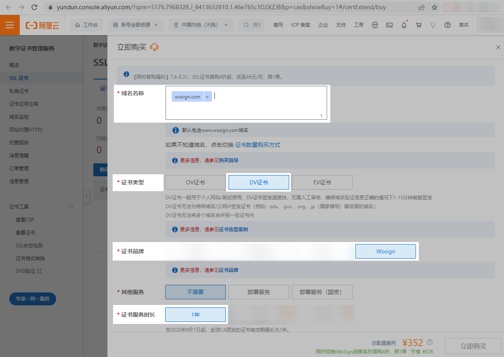This screenshot has width=504, height=357.
Task: Click the lightbulb suggestion icon
Action: pyautogui.click(x=433, y=25)
